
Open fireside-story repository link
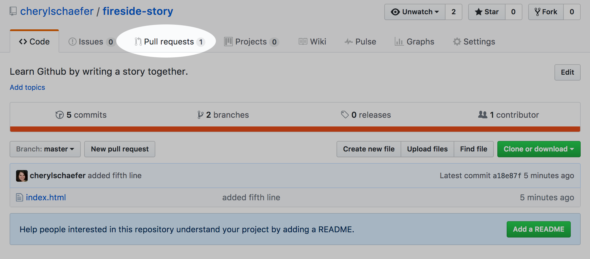pyautogui.click(x=138, y=11)
